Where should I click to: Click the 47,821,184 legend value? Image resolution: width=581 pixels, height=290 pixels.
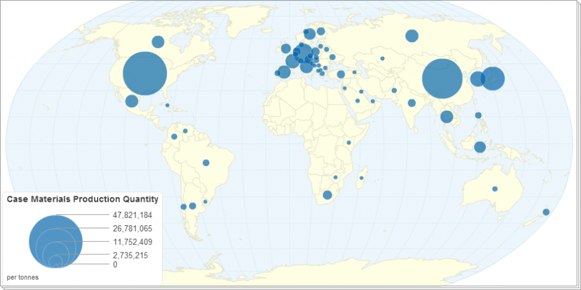coord(132,215)
